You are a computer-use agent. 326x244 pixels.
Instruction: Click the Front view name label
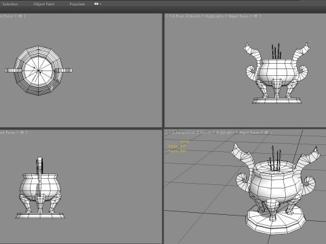click(180, 16)
